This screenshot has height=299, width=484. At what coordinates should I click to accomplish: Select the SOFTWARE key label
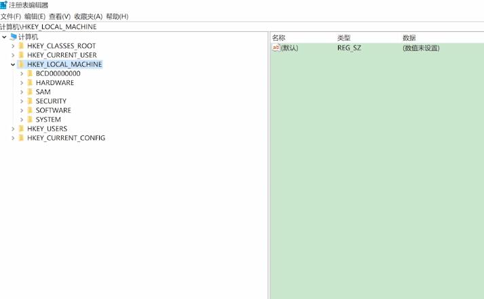click(x=54, y=110)
